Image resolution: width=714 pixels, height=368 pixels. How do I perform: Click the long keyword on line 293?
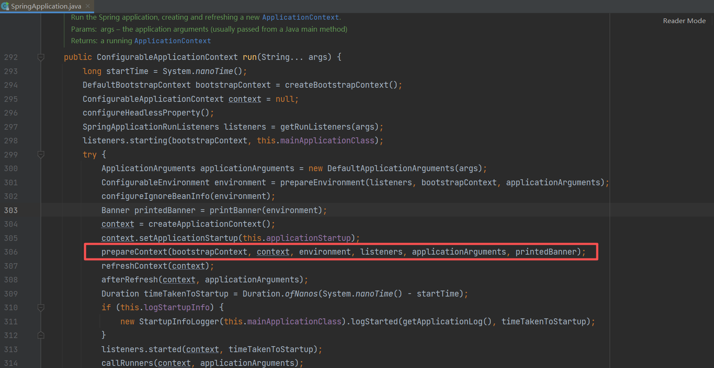pyautogui.click(x=92, y=71)
